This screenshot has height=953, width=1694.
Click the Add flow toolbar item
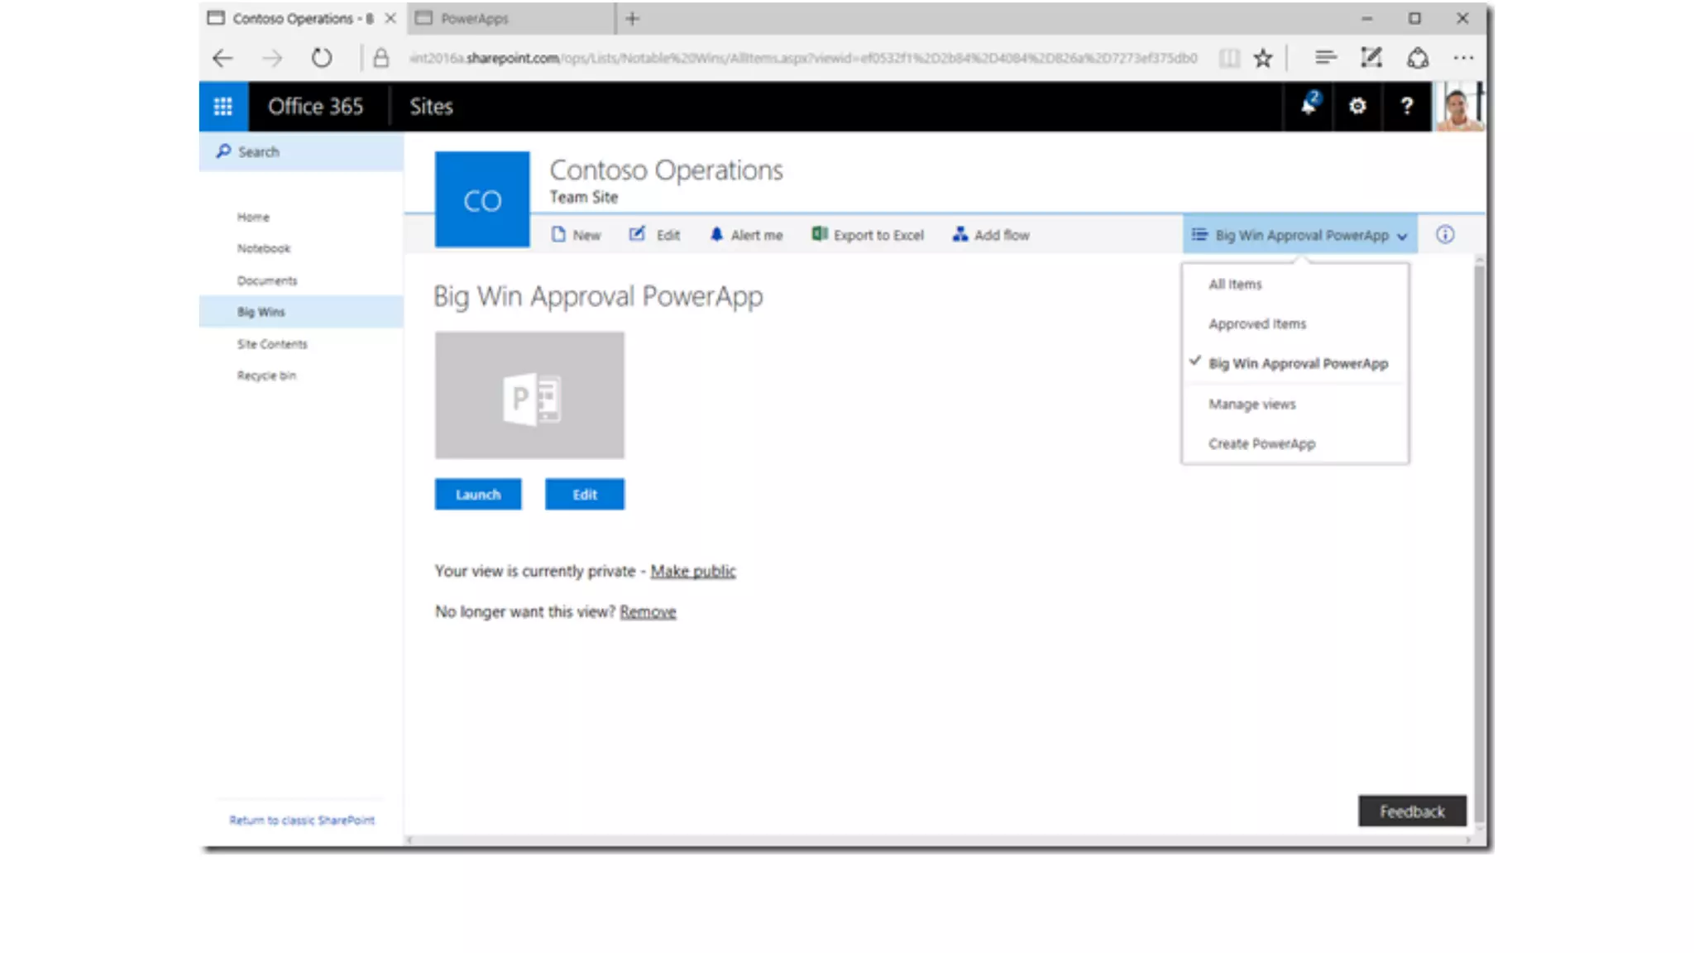991,235
